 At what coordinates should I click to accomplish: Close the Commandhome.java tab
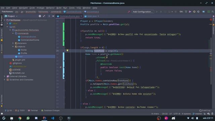(81, 16)
